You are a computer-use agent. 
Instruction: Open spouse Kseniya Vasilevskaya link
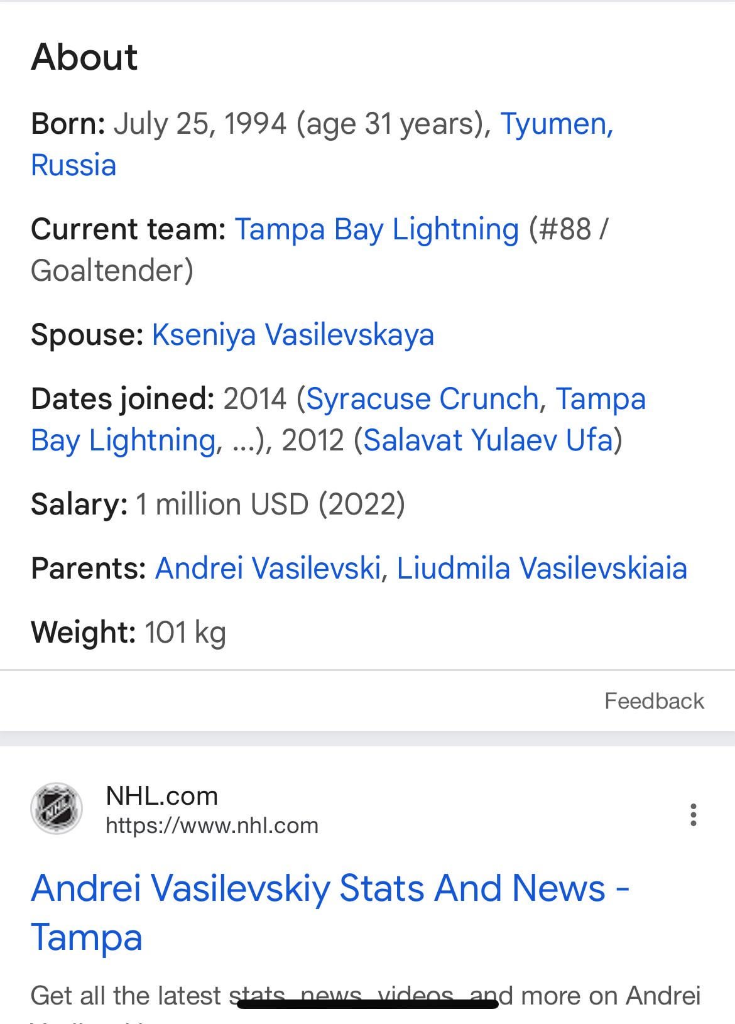tap(293, 335)
